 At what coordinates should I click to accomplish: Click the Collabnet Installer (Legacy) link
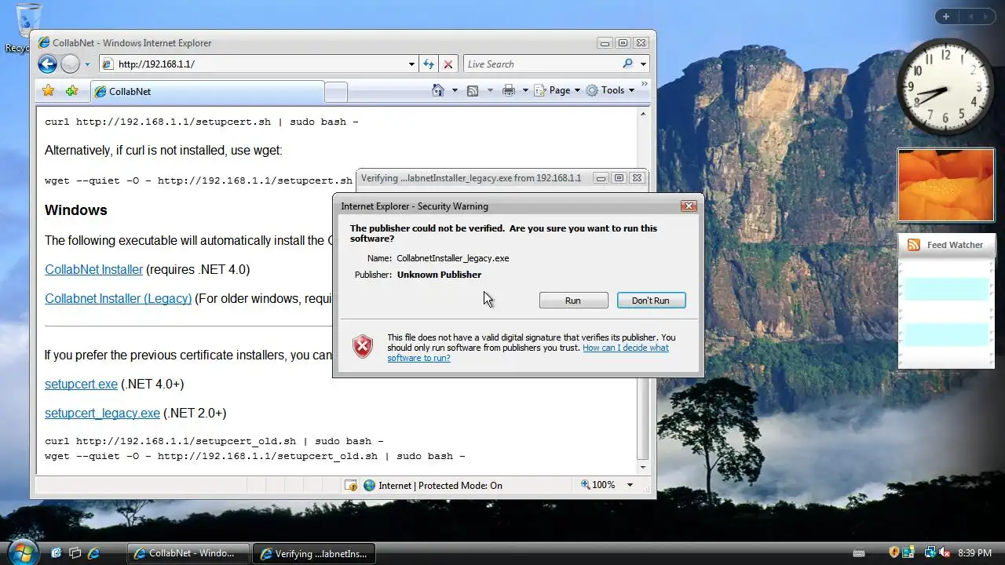pos(118,298)
